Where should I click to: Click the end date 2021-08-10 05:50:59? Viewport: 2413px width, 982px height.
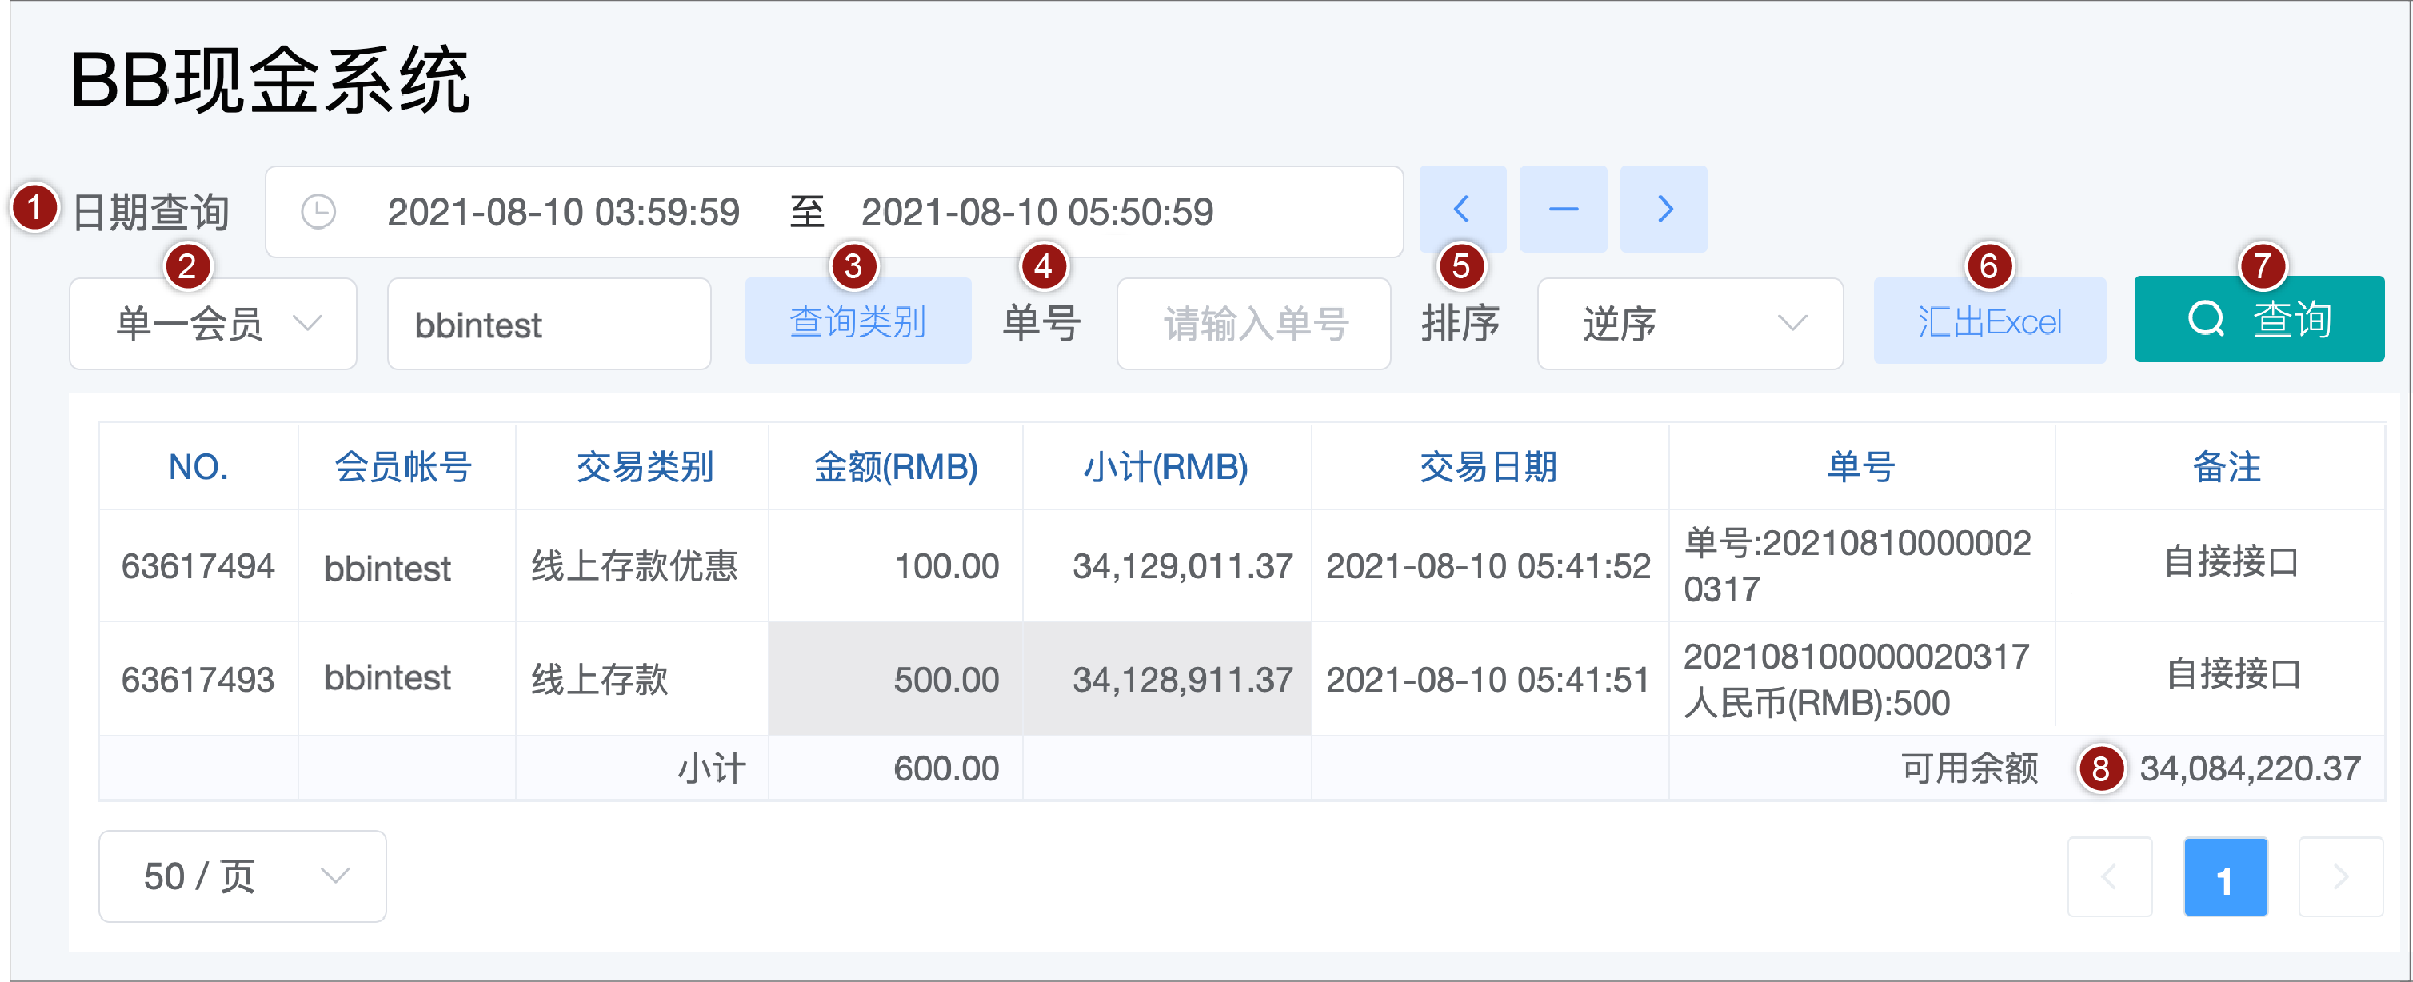[x=1037, y=213]
